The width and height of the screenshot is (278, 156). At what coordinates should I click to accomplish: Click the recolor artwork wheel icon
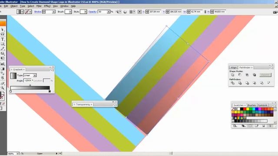pyautogui.click(x=125, y=12)
